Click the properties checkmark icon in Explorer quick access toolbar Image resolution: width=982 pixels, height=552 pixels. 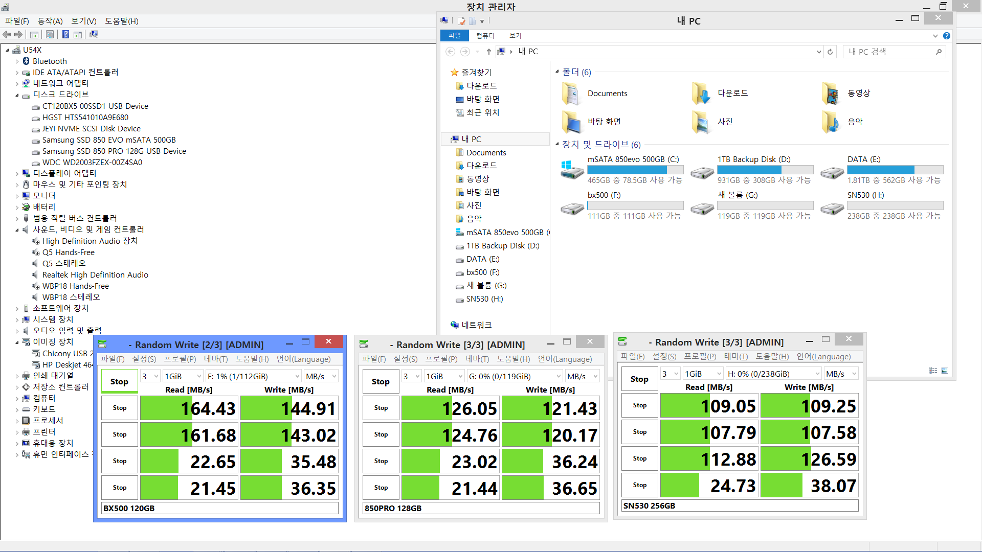(461, 21)
